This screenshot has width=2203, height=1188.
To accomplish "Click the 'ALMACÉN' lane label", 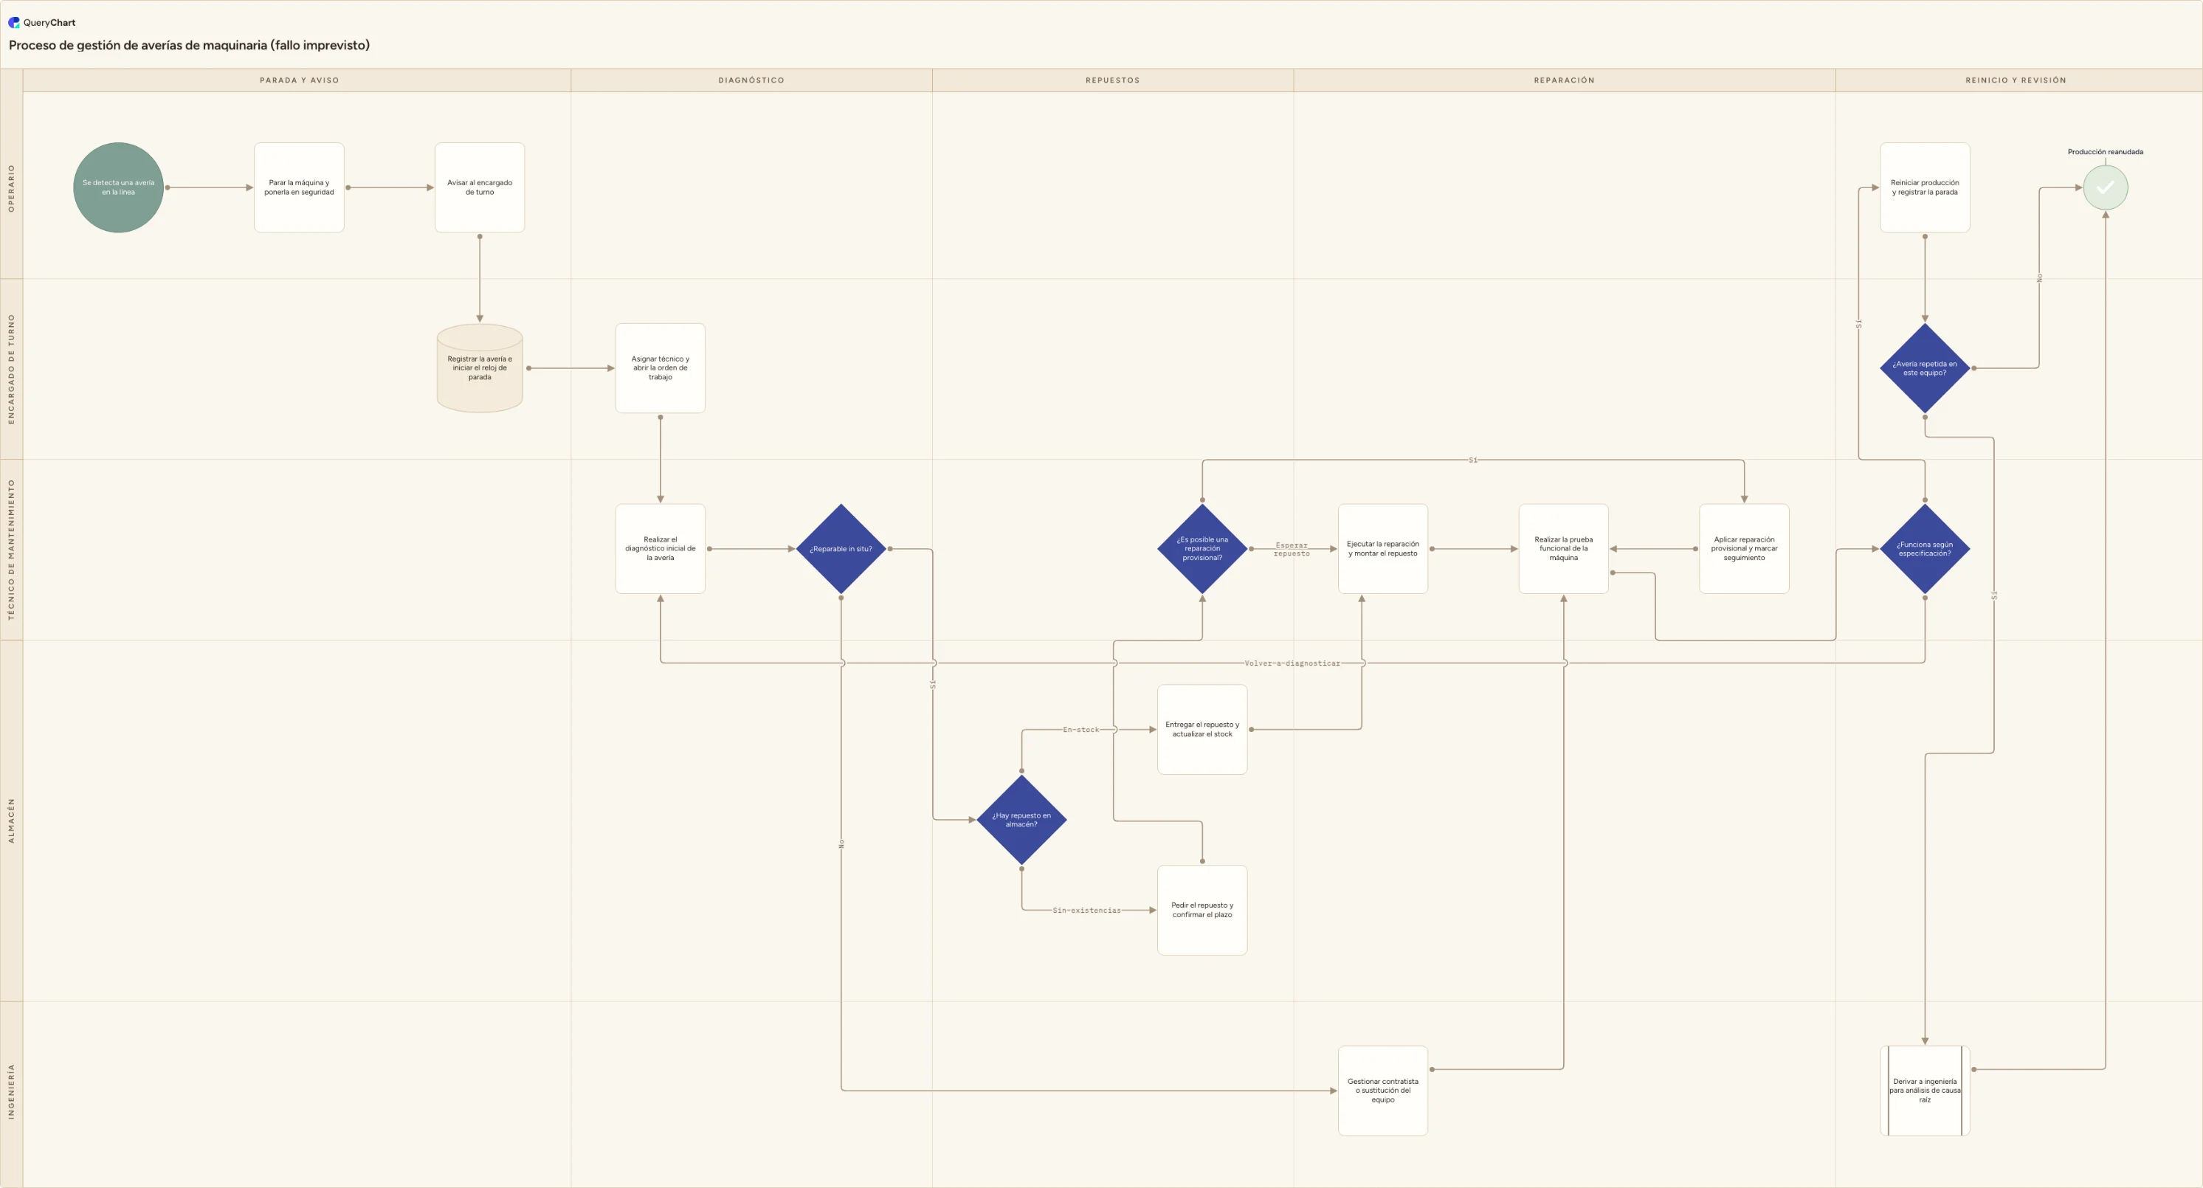I will tap(11, 821).
